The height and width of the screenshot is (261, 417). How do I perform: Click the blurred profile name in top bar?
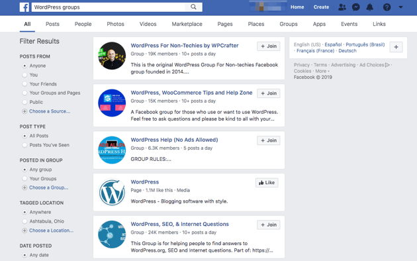(268, 7)
